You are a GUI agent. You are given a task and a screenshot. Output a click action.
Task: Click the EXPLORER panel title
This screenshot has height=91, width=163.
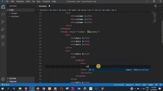13,6
